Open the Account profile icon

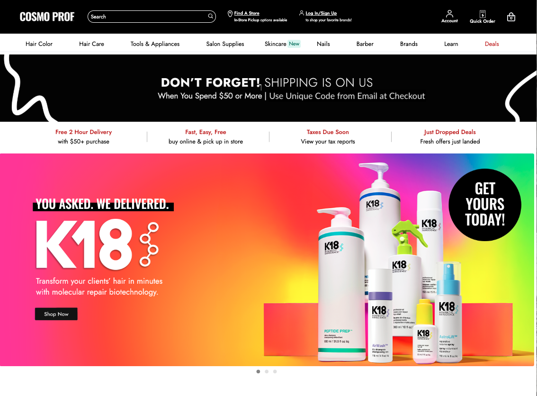coord(449,14)
